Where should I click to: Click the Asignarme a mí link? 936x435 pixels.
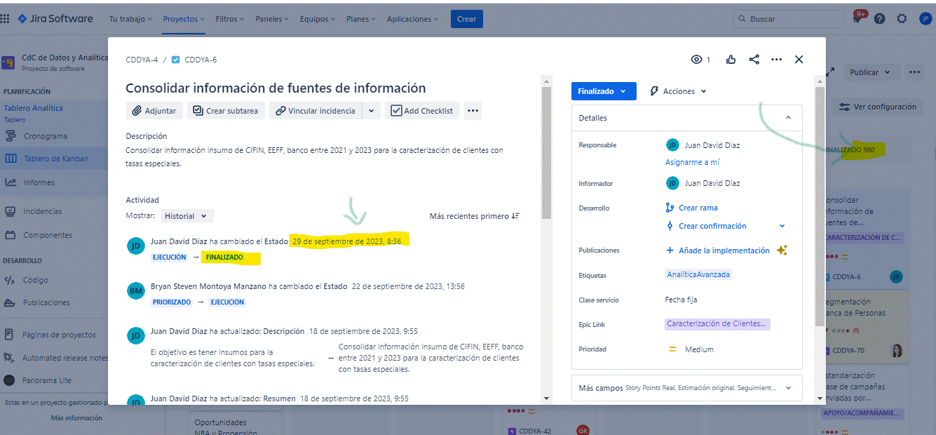point(692,162)
